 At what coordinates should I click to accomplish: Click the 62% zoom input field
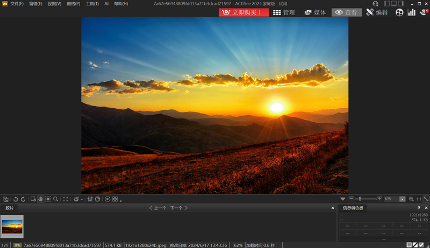pos(391,199)
